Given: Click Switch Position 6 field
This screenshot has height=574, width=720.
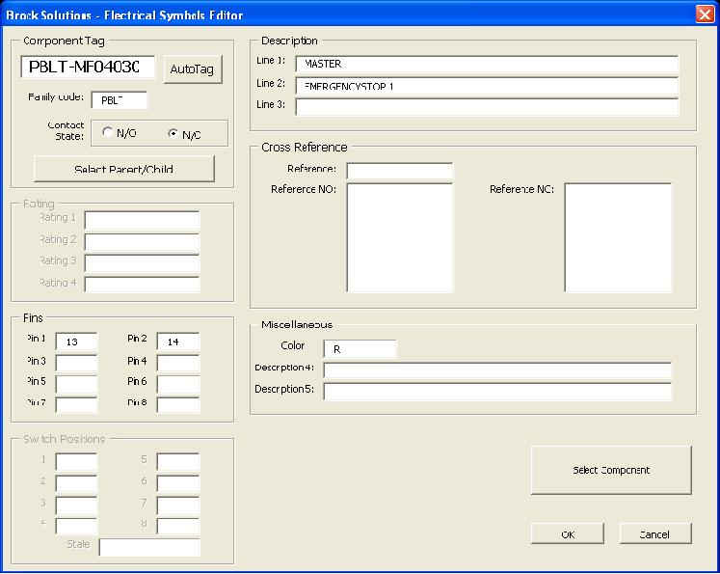Looking at the screenshot, I should (x=178, y=483).
